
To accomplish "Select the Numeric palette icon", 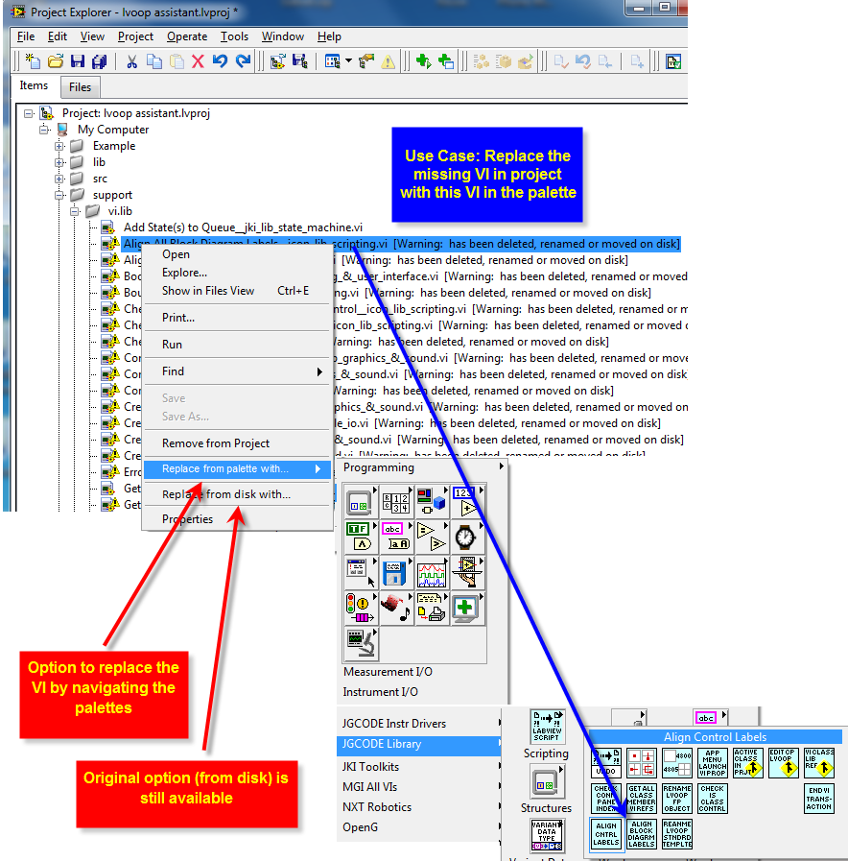I will pos(466,501).
